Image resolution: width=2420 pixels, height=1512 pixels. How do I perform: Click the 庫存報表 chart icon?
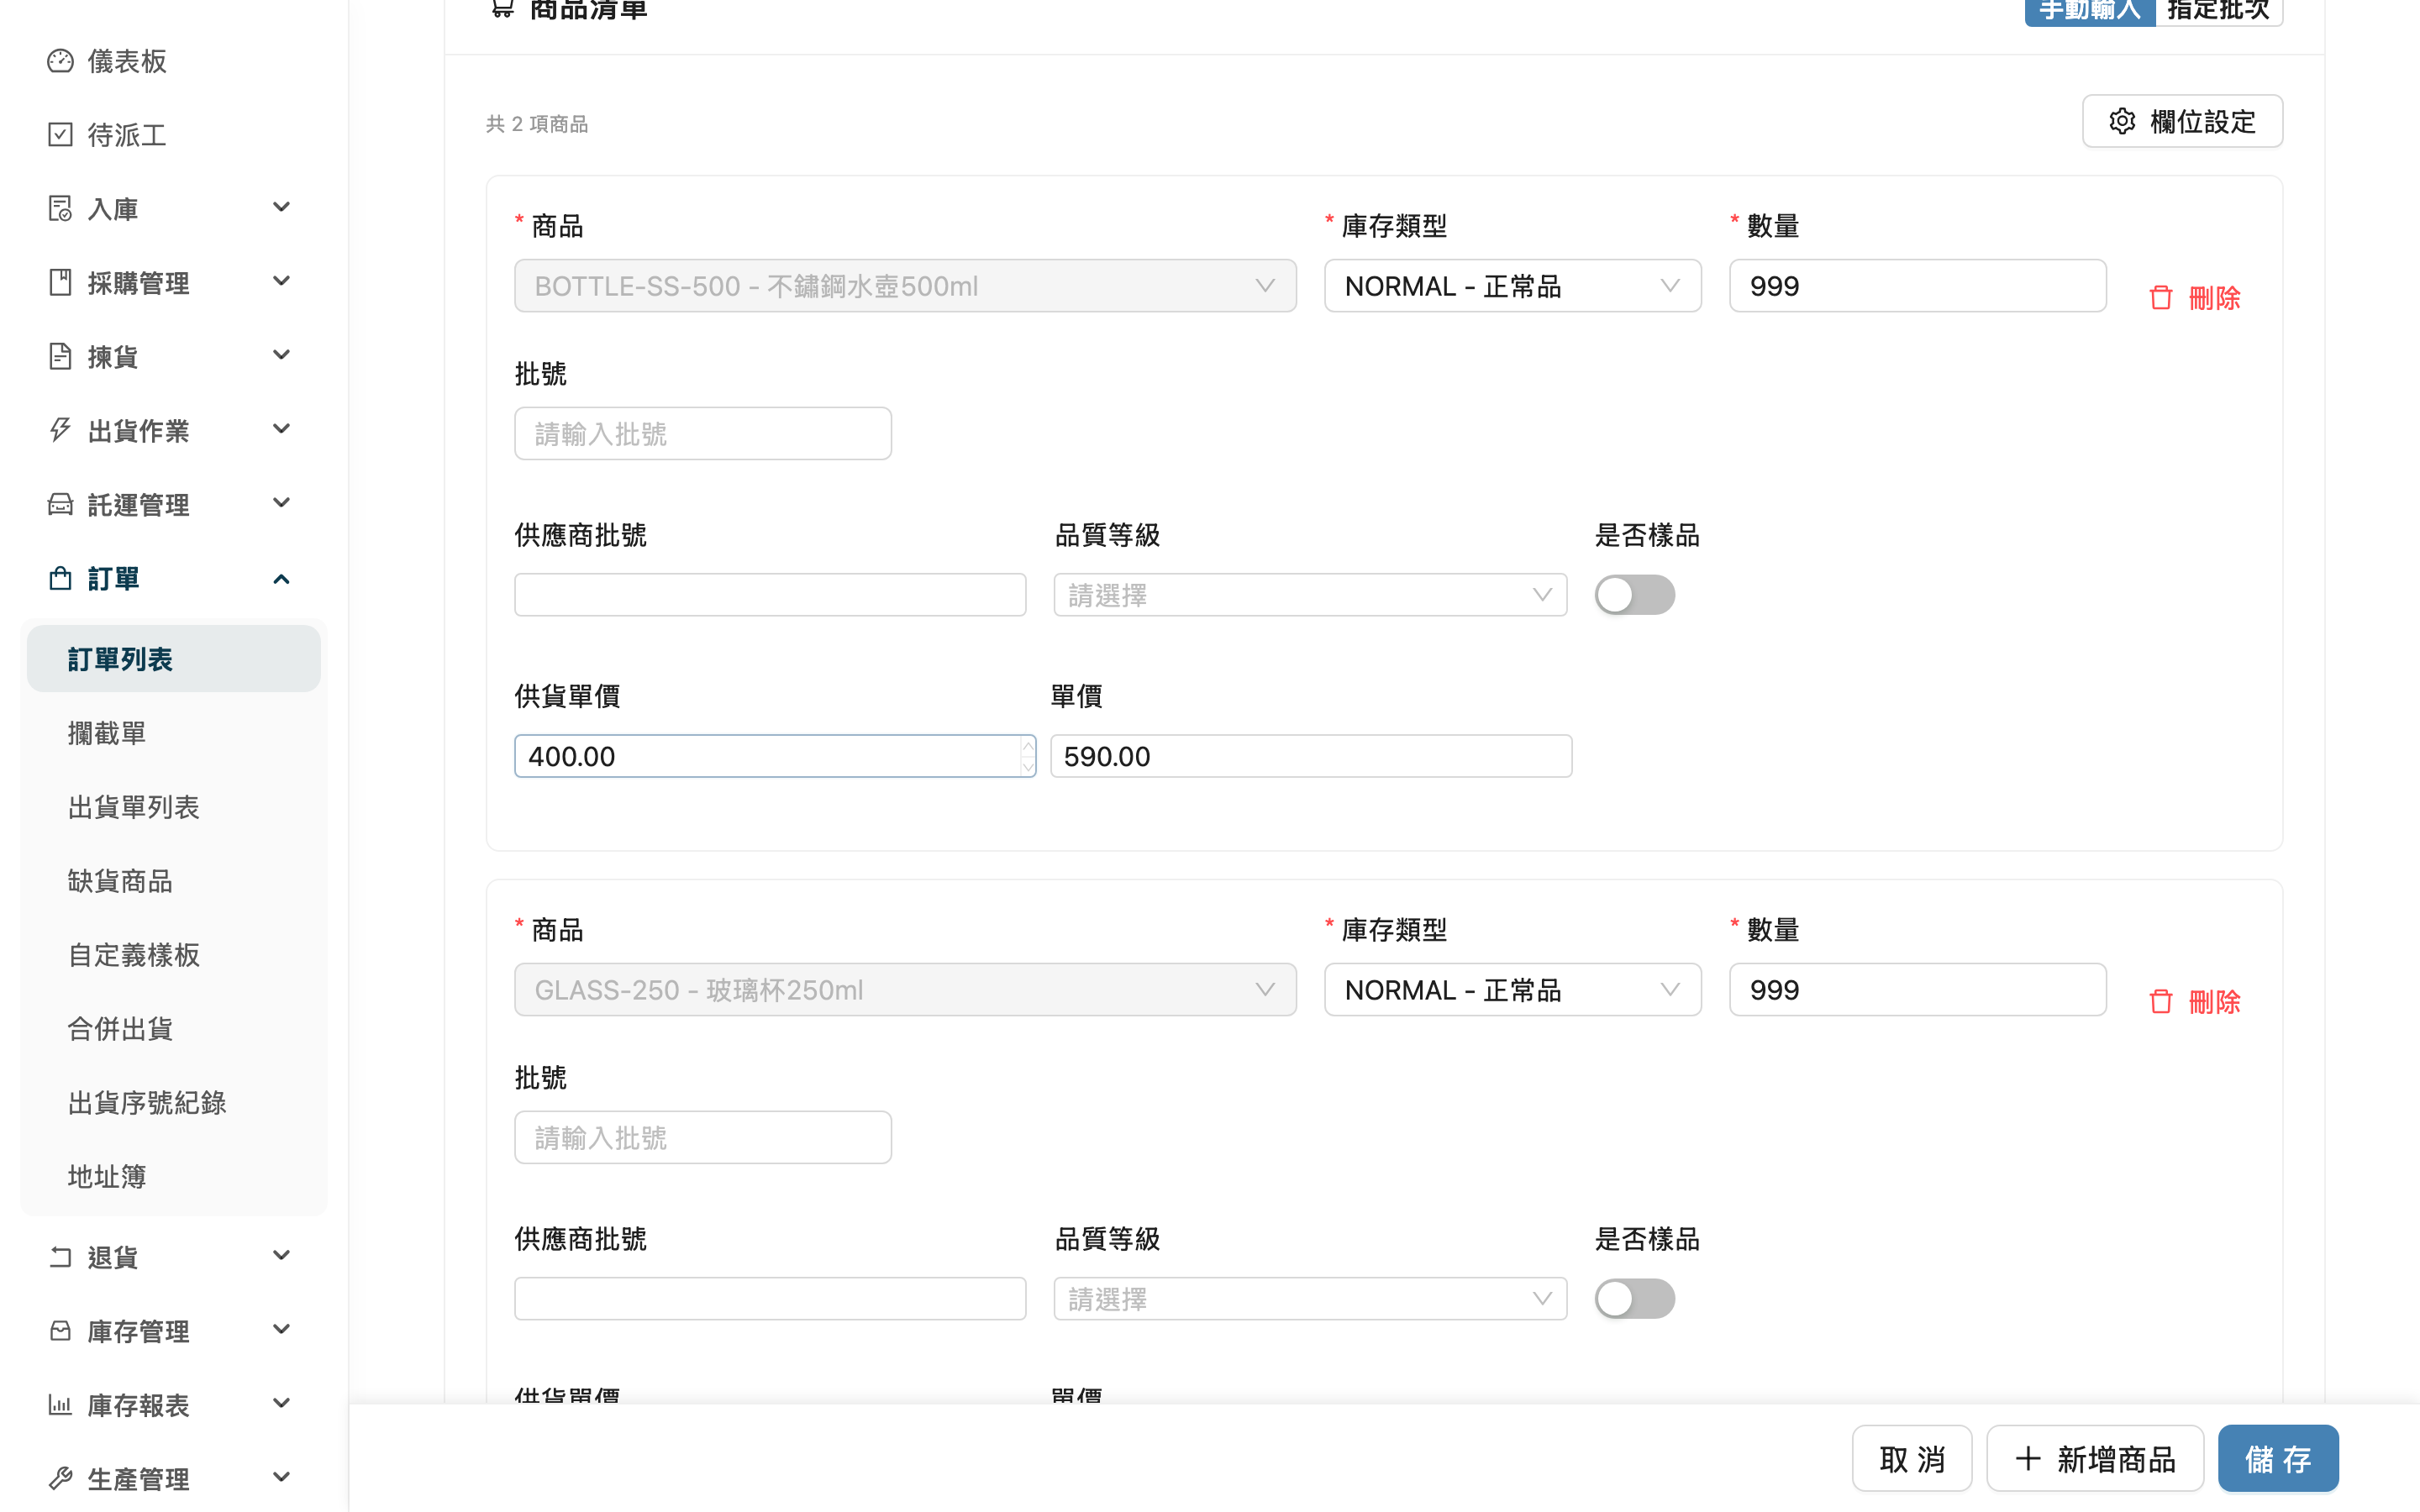60,1405
